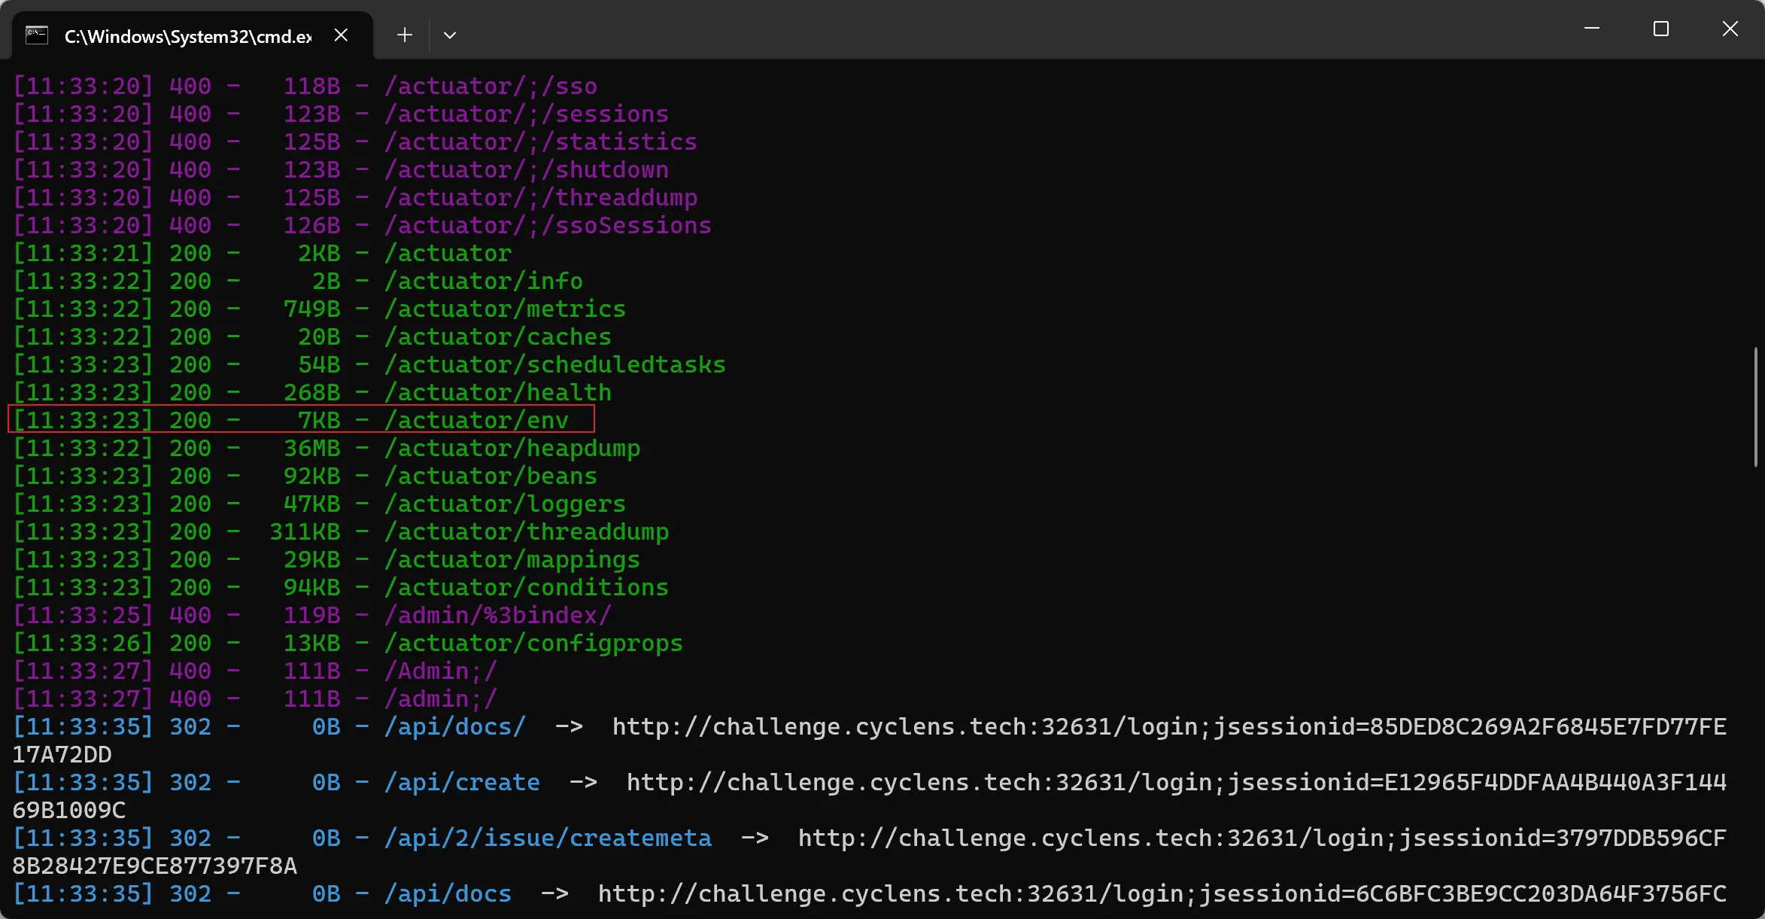Maximize the terminal window
This screenshot has height=919, width=1765.
[x=1661, y=29]
